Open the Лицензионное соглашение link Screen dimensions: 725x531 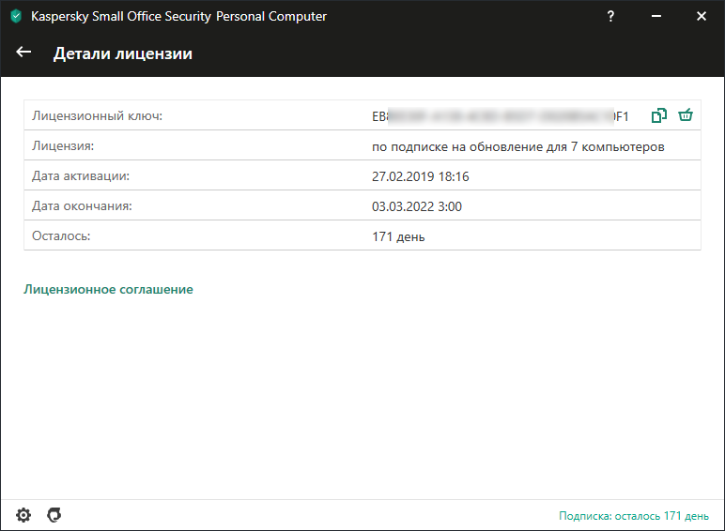click(108, 290)
